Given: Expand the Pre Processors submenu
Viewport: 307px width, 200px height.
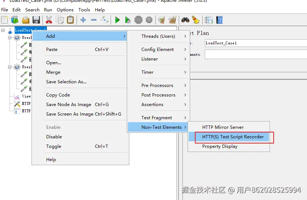Looking at the screenshot, I should click(x=159, y=86).
